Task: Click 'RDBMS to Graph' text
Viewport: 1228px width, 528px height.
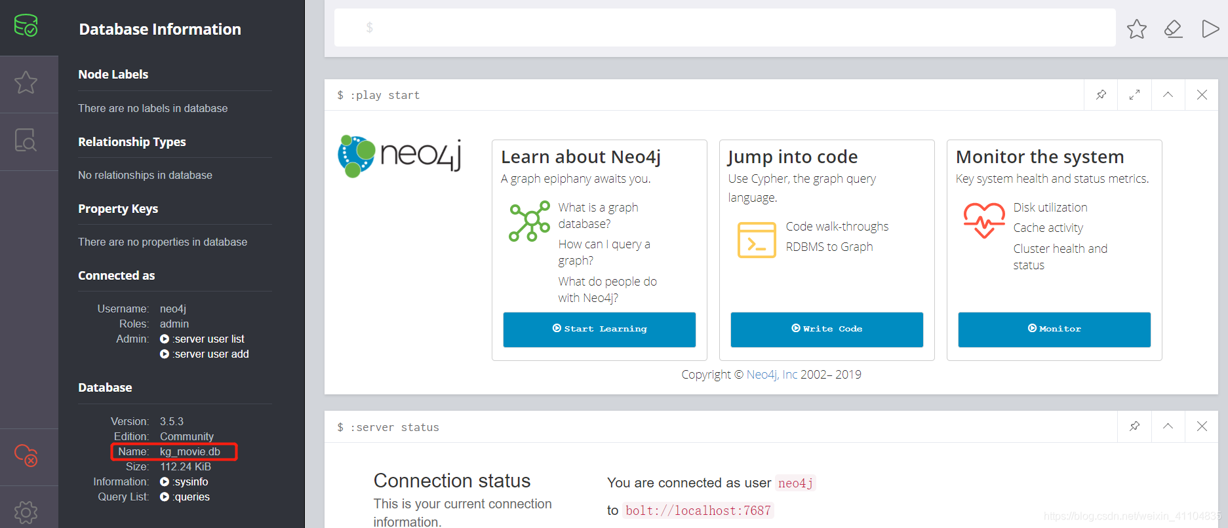Action: pyautogui.click(x=829, y=246)
